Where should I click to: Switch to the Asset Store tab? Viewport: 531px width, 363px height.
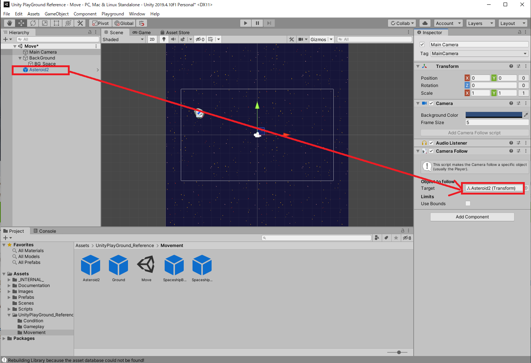pos(175,32)
